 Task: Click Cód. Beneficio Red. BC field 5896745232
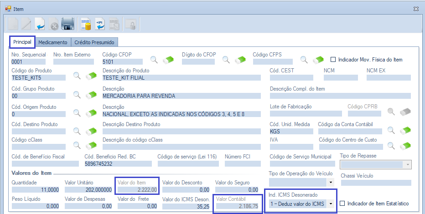118,163
